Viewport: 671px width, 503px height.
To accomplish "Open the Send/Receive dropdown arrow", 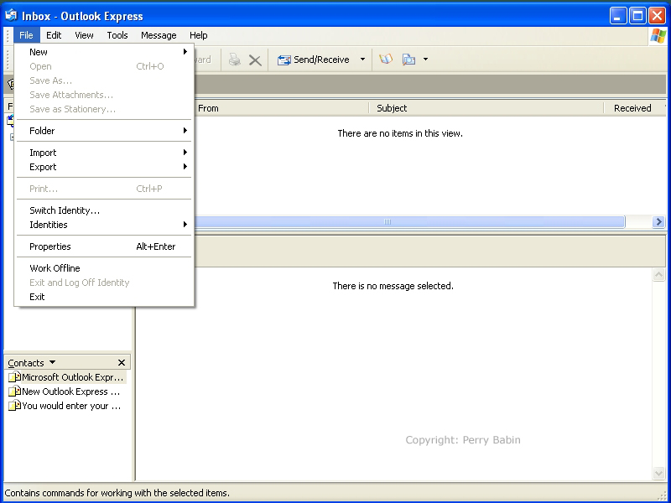I will [363, 60].
